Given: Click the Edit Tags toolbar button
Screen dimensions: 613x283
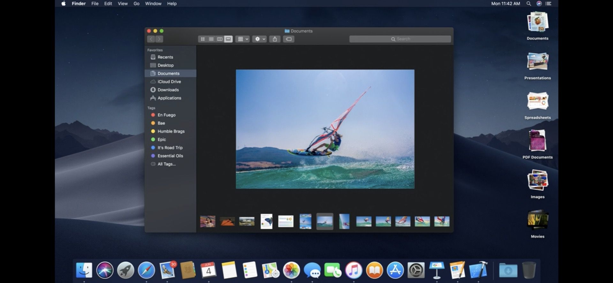Looking at the screenshot, I should point(289,39).
